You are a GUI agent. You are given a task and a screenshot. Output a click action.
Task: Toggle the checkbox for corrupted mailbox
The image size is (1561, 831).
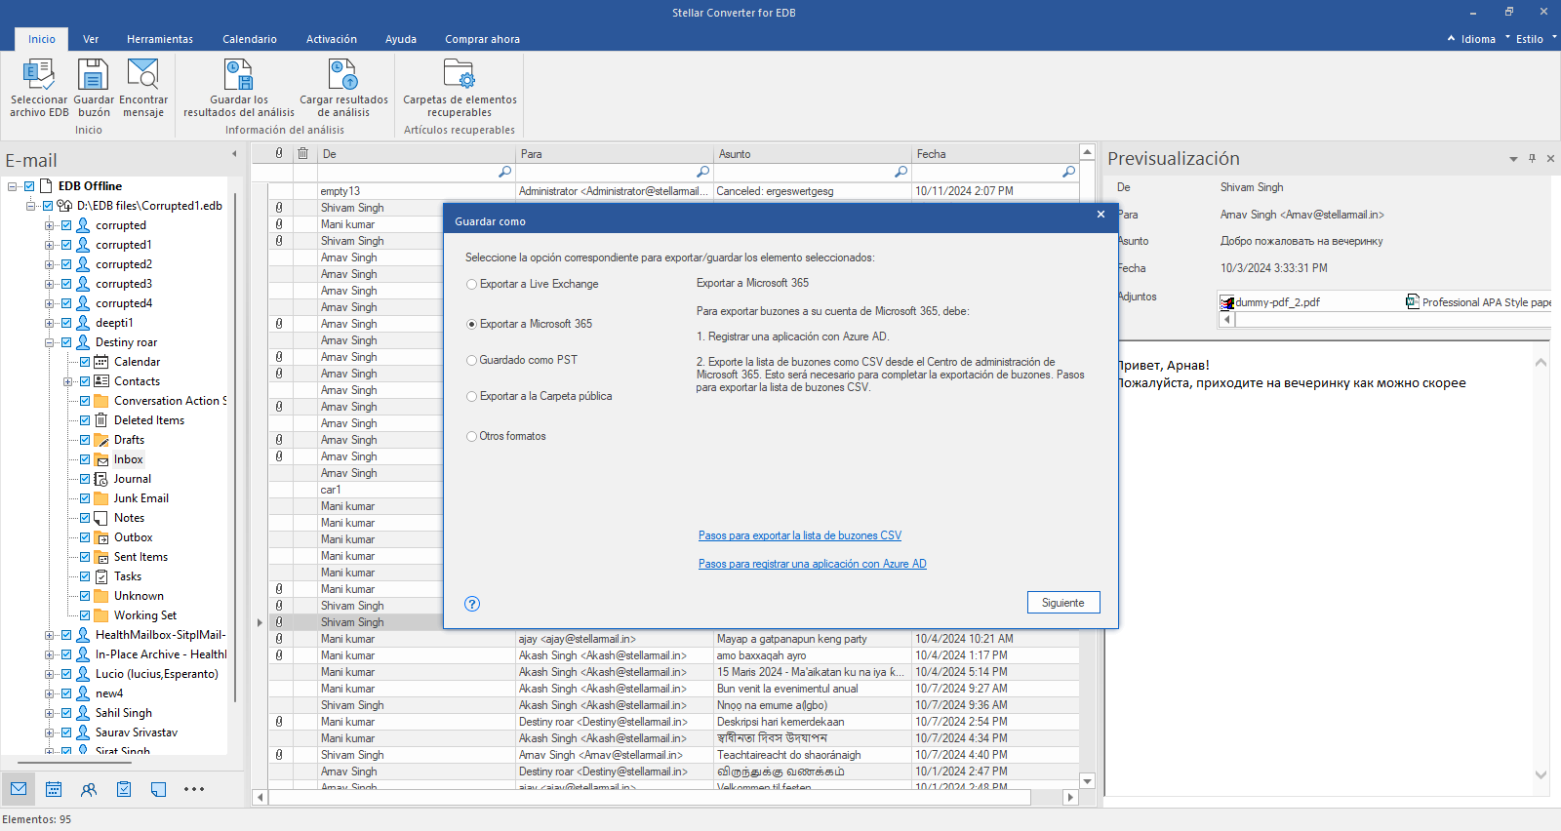(x=66, y=225)
